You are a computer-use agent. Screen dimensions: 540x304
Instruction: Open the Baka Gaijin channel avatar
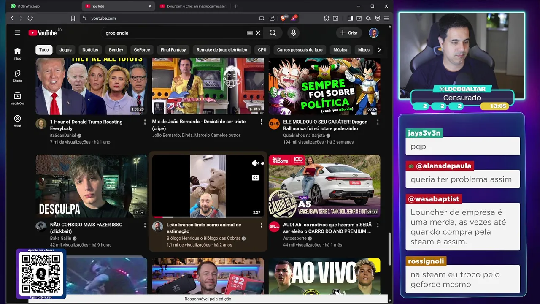click(x=41, y=227)
